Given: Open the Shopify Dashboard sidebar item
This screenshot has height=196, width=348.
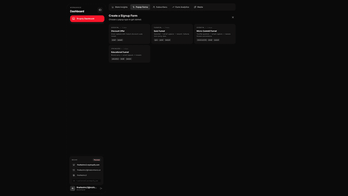Looking at the screenshot, I should point(87,19).
